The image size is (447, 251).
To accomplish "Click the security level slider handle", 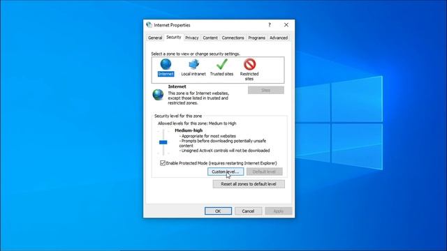I will pyautogui.click(x=163, y=142).
